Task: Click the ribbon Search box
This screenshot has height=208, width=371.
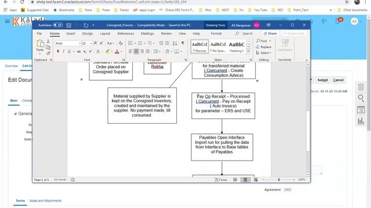Action: pyautogui.click(x=244, y=34)
